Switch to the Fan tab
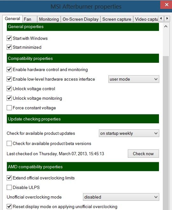Image resolution: width=172 pixels, height=210 pixels. point(30,19)
